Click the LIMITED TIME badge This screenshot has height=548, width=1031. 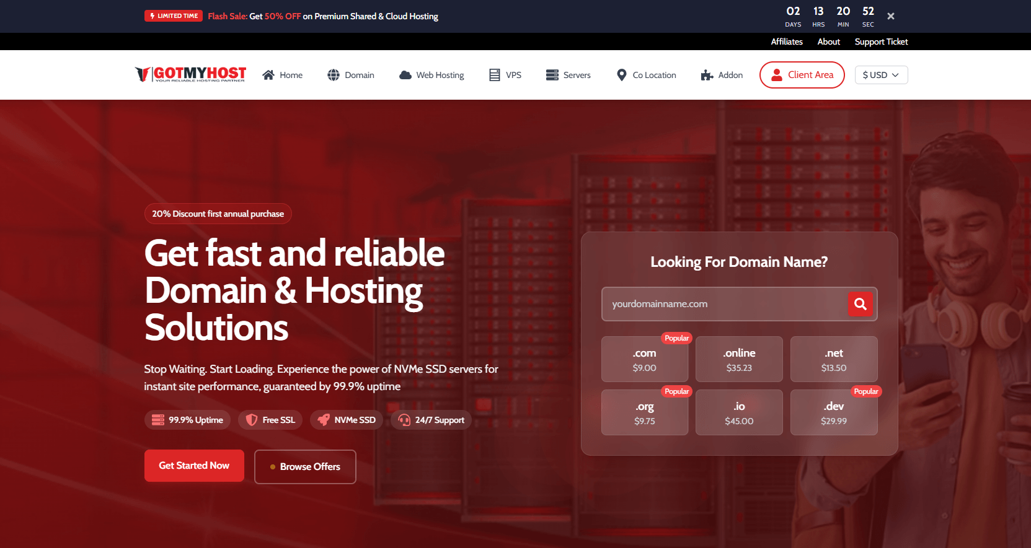(174, 16)
